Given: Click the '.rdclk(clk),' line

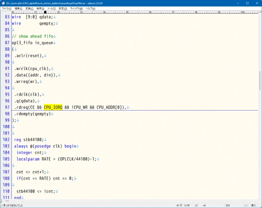Looking at the screenshot, I should pyautogui.click(x=28, y=94).
